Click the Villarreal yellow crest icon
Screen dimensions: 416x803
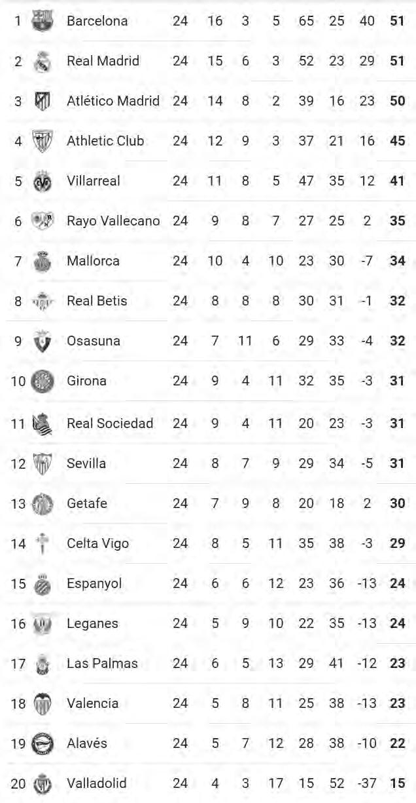(x=43, y=181)
